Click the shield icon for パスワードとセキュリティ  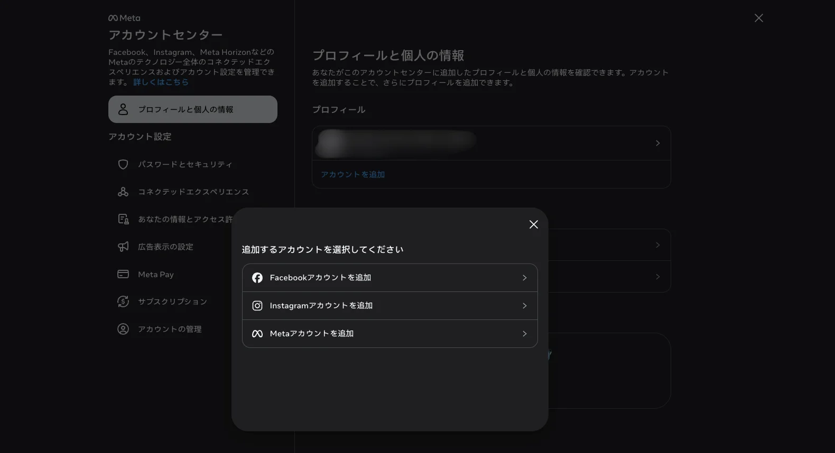click(123, 164)
